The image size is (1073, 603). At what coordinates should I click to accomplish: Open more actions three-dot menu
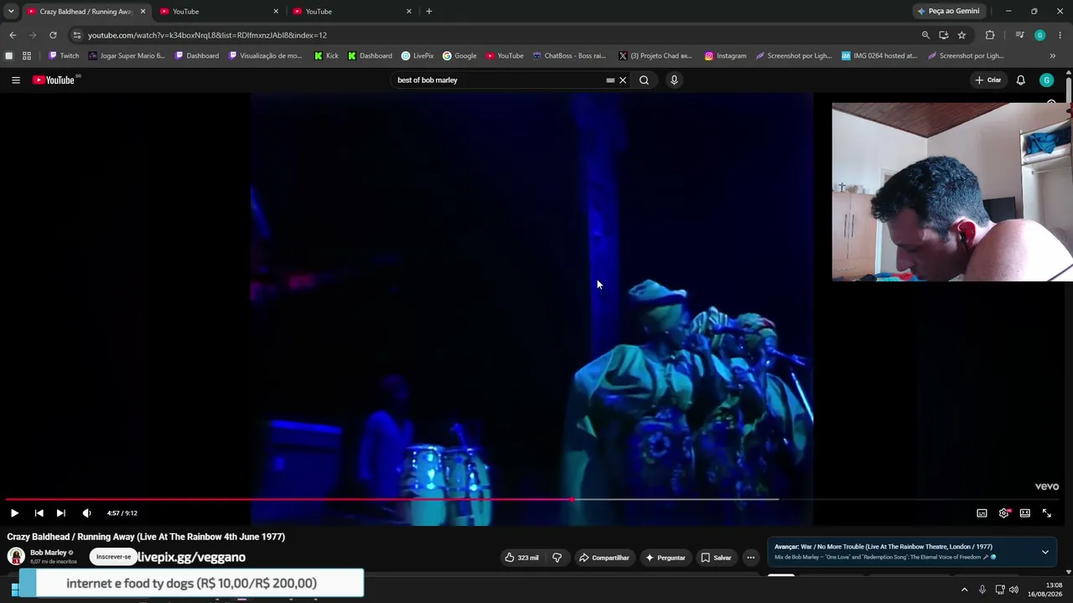(750, 558)
